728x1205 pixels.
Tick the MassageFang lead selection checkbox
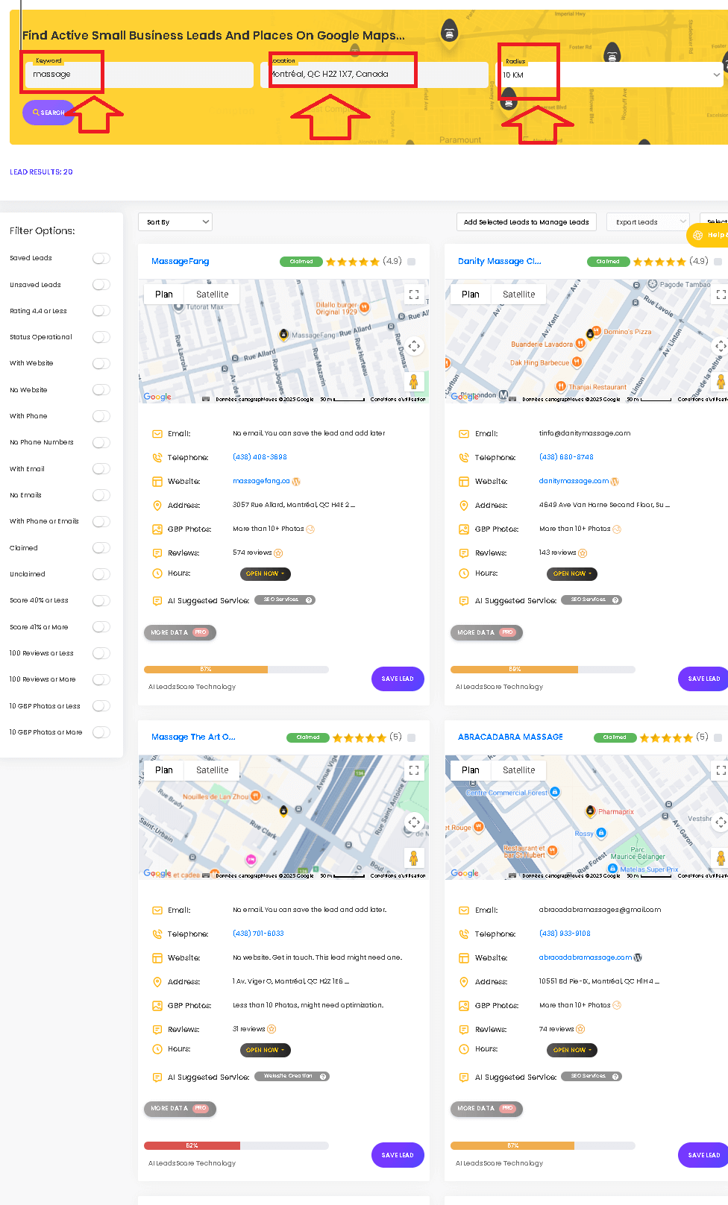pos(412,262)
